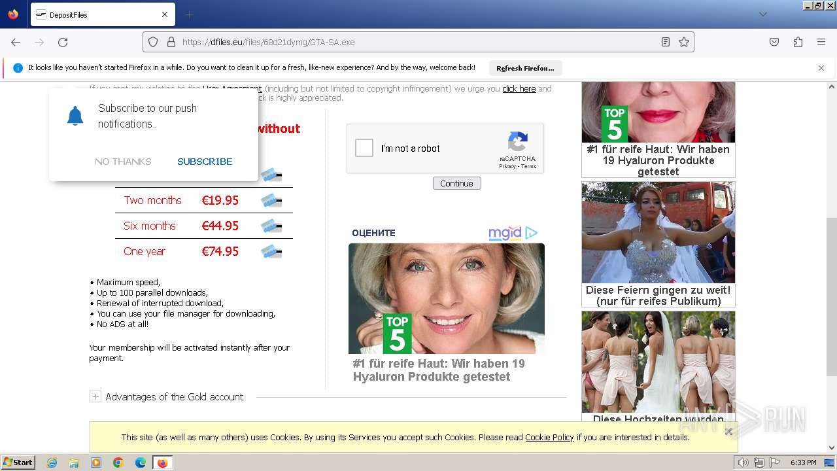Click the bell icon in the push prompt

point(75,116)
